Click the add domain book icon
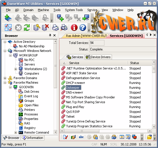This screenshot has height=148, width=158. tap(8, 18)
